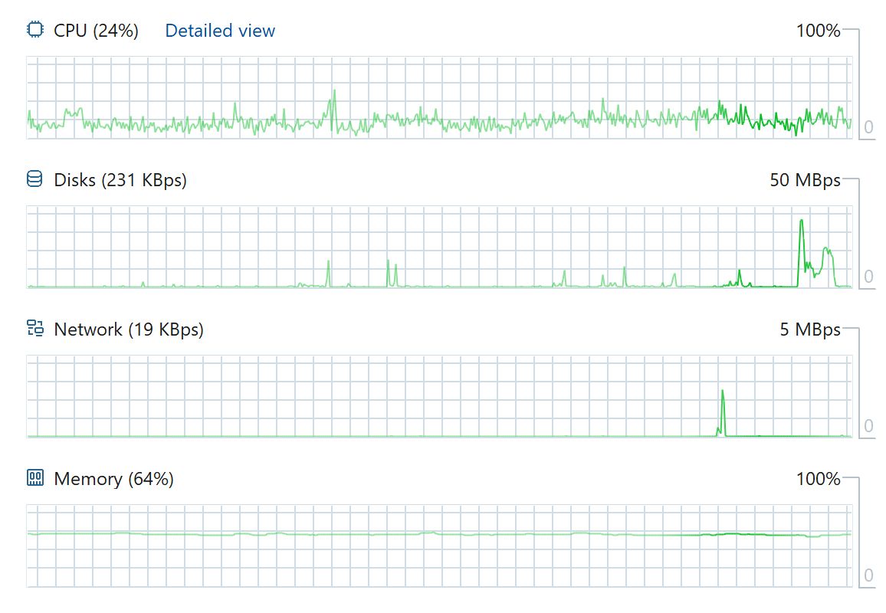Click the Memory 100% scale label
This screenshot has width=886, height=613.
pos(819,479)
